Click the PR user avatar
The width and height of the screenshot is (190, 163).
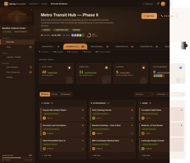click(x=163, y=4)
